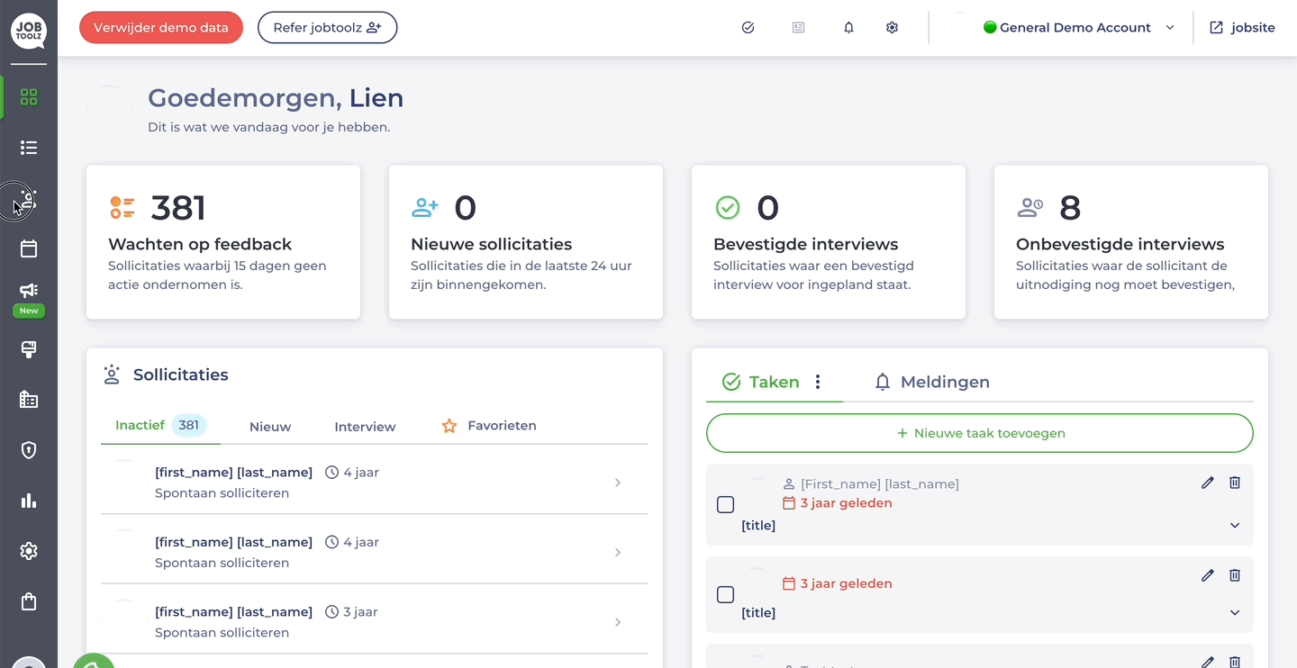The height and width of the screenshot is (668, 1297).
Task: Open the dashboard grid icon in sidebar
Action: (x=29, y=97)
